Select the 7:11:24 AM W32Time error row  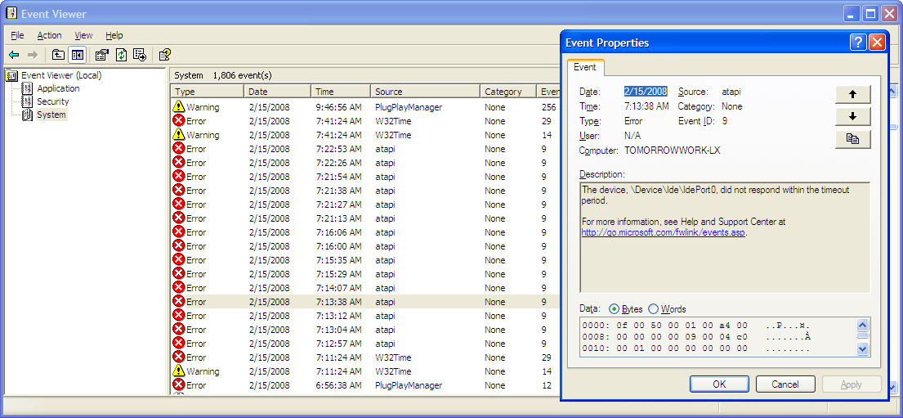pos(365,357)
